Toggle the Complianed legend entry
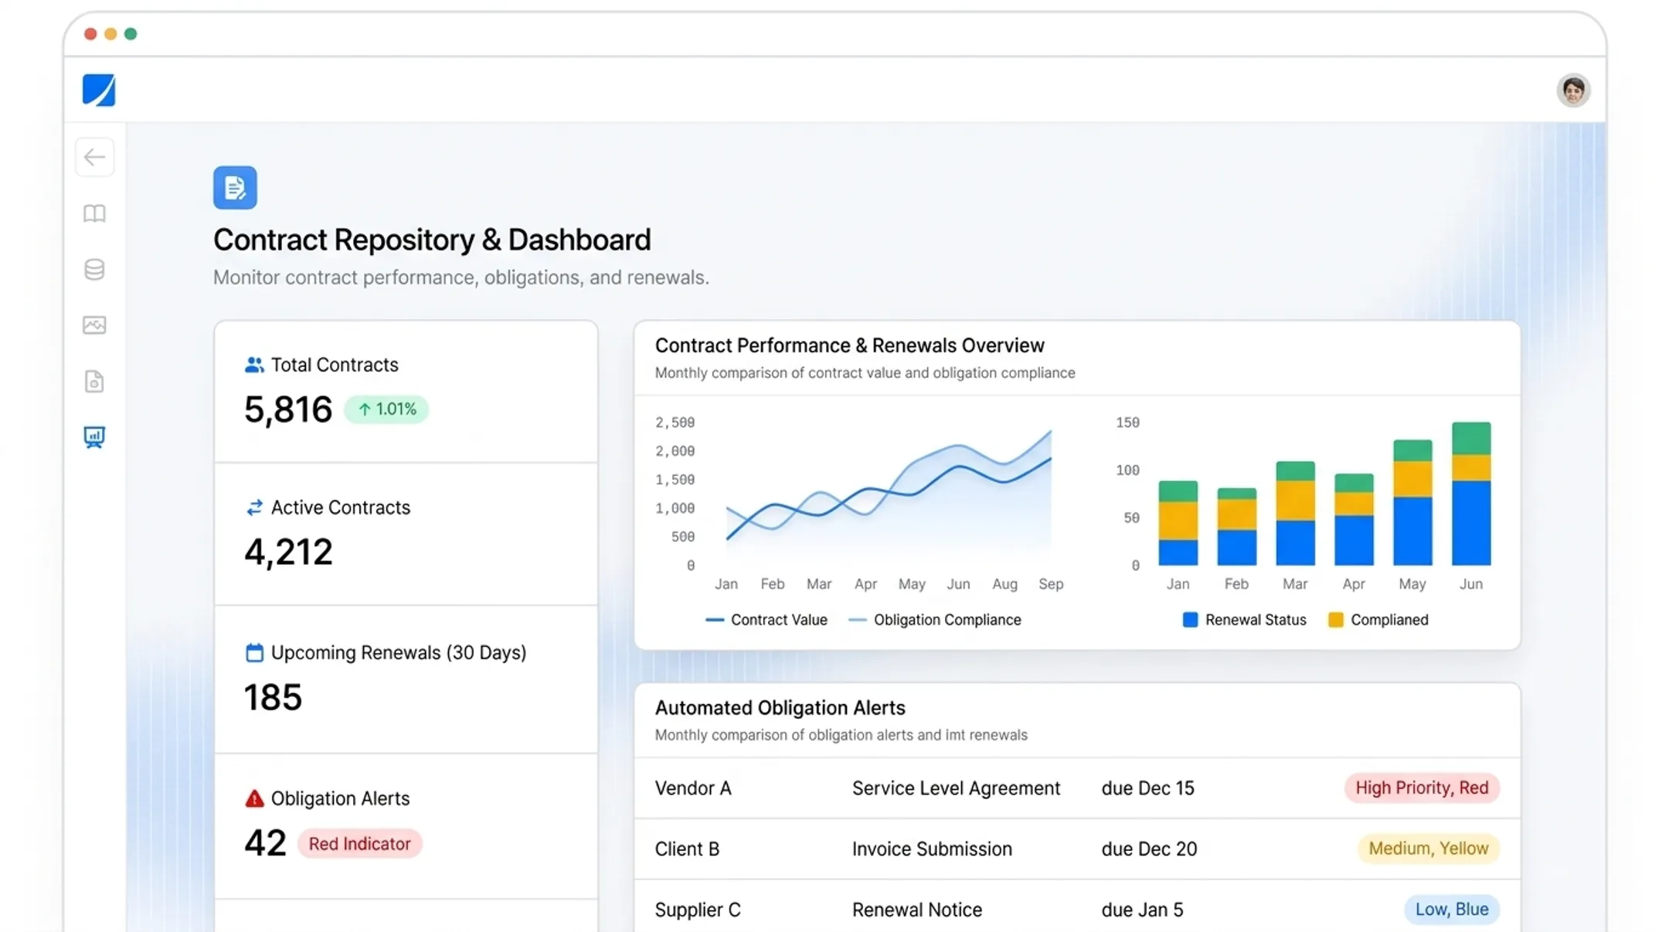 coord(1378,620)
